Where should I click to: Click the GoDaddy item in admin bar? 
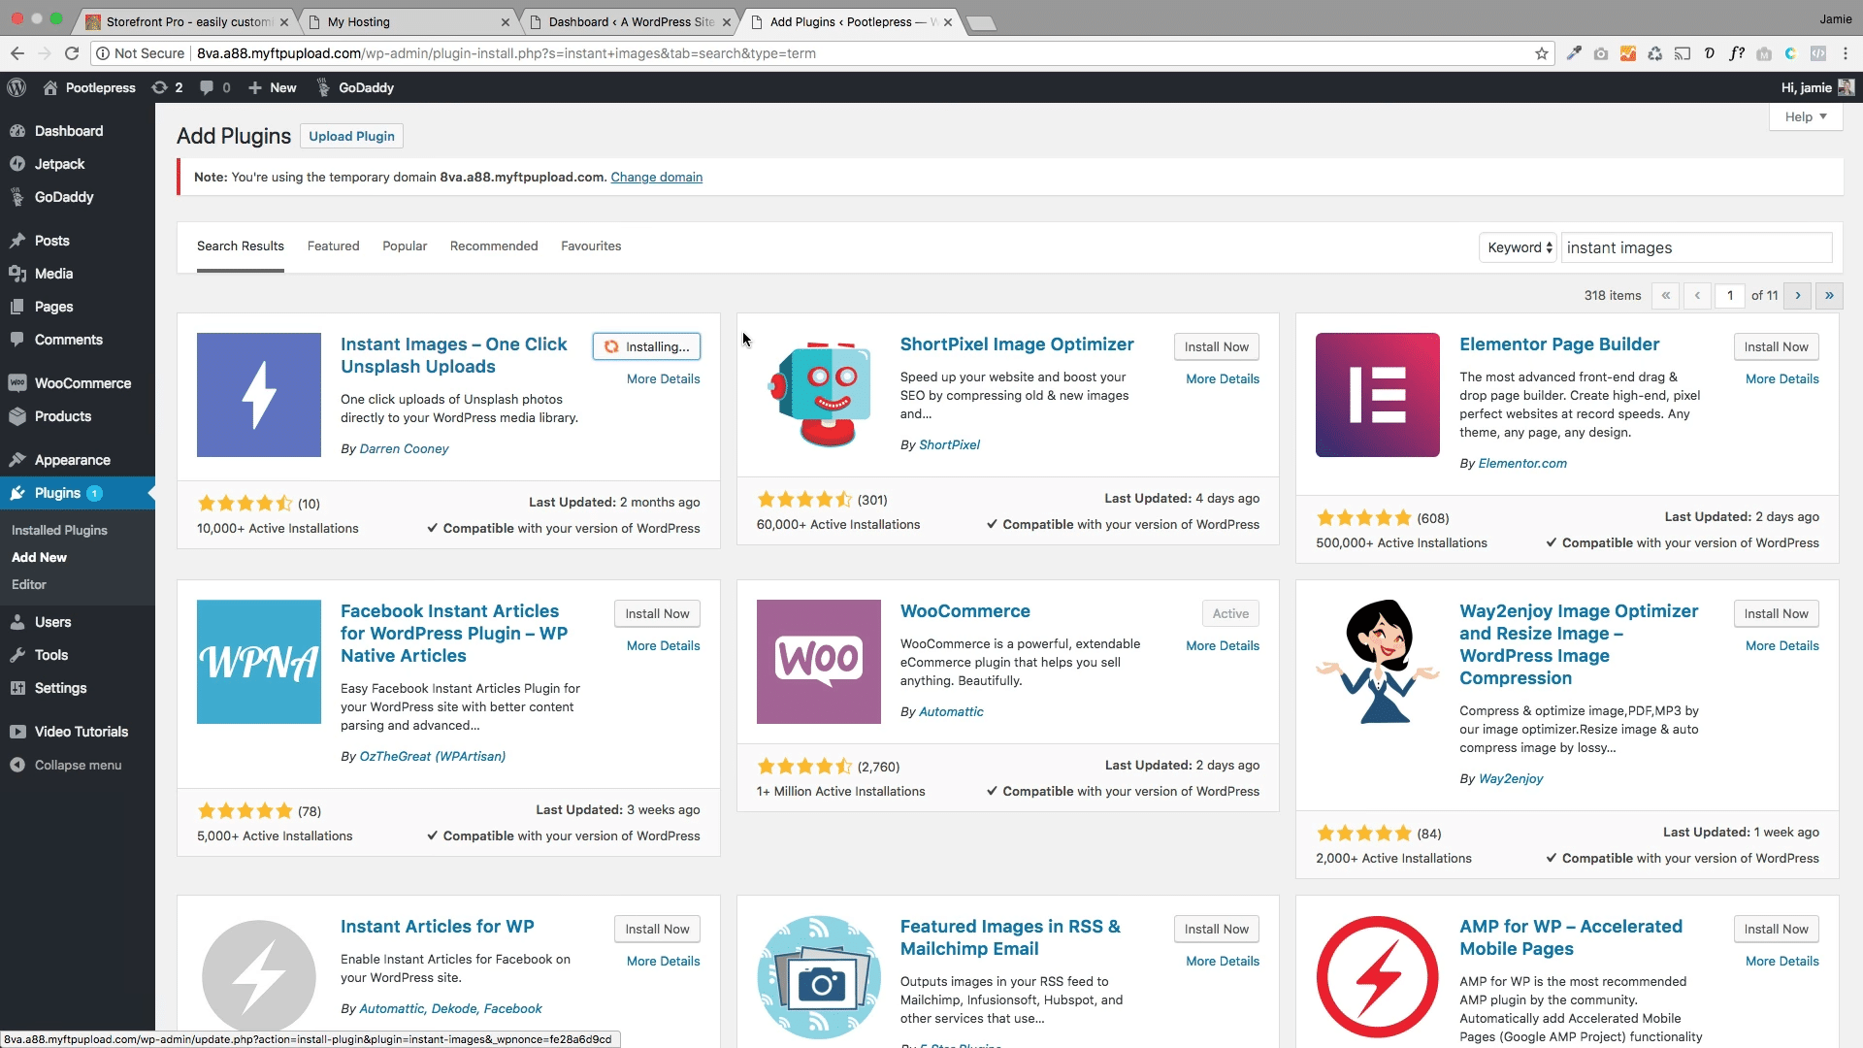[x=354, y=87]
